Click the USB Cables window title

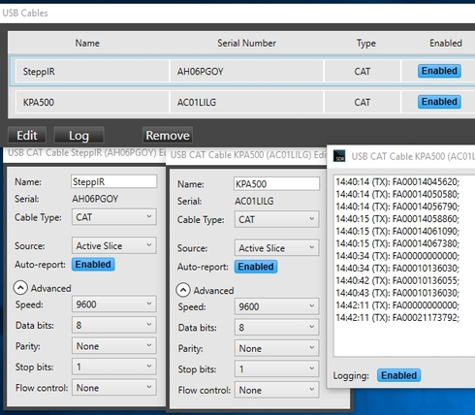pos(25,13)
